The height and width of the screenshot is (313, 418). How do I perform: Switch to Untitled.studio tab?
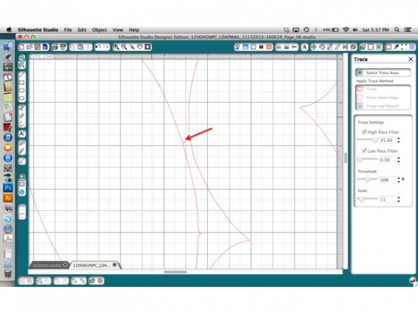[47, 265]
